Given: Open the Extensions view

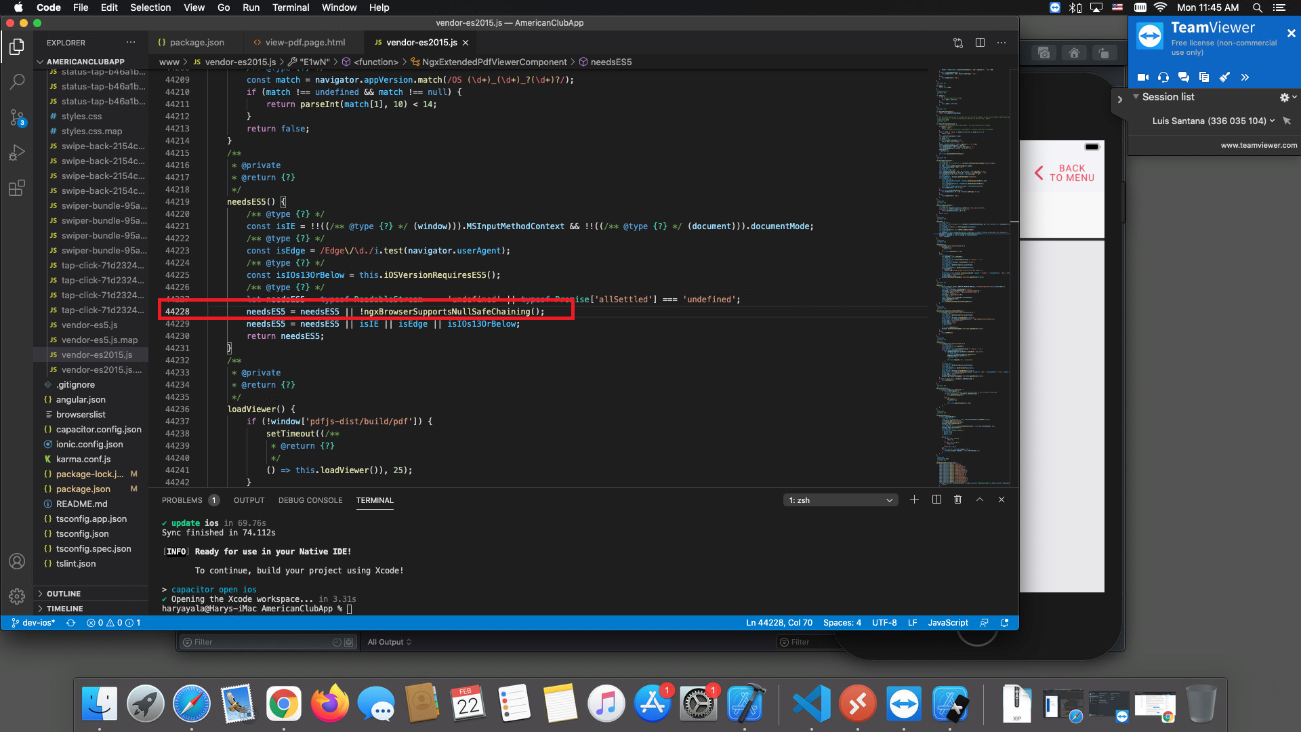Looking at the screenshot, I should click(17, 188).
